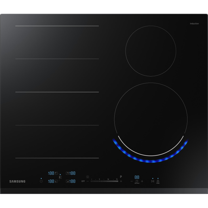The height and width of the screenshot is (208, 208).
Task: Decrease power level with minus beside OFF
Action: pos(88,181)
